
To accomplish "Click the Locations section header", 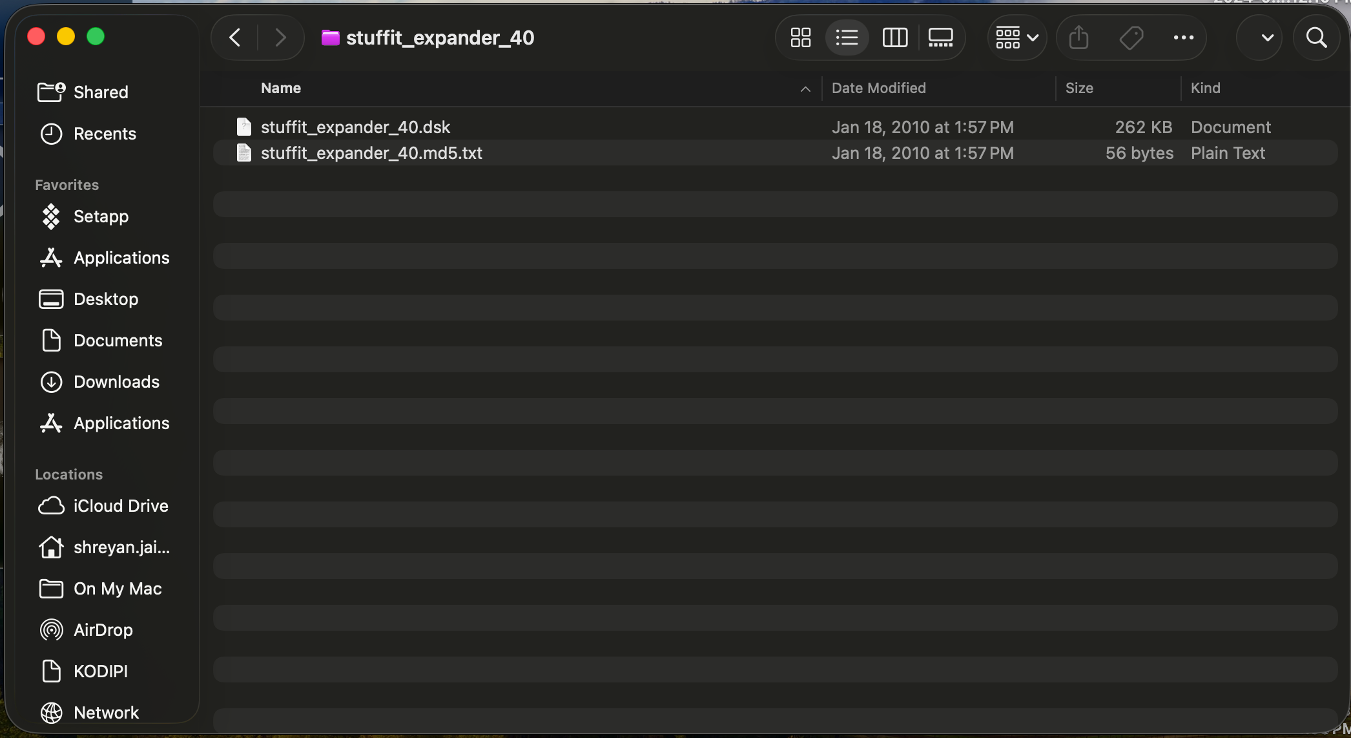I will 68,474.
